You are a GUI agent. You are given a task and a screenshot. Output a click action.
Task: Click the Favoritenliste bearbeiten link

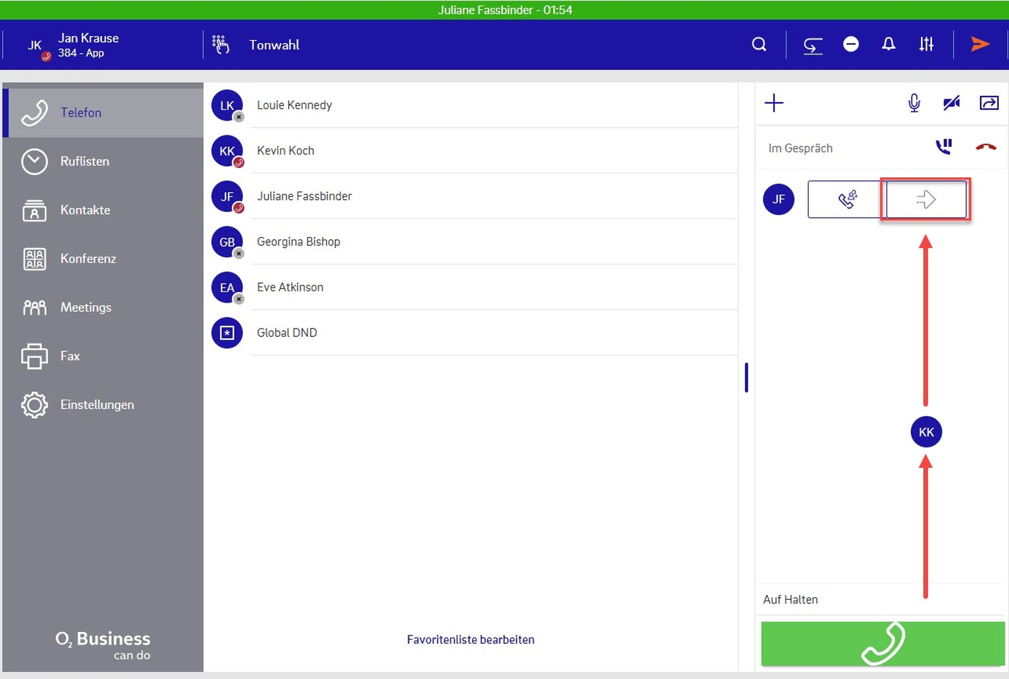tap(470, 640)
